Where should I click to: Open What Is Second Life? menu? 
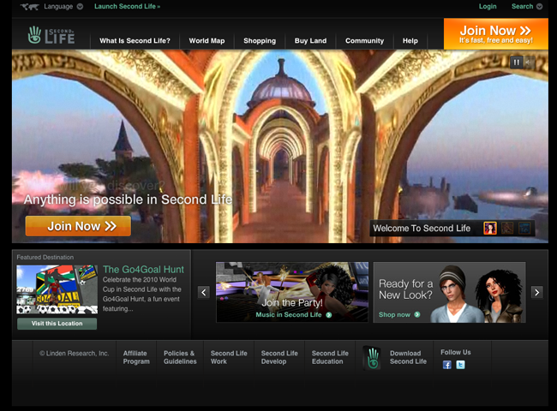[x=135, y=41]
